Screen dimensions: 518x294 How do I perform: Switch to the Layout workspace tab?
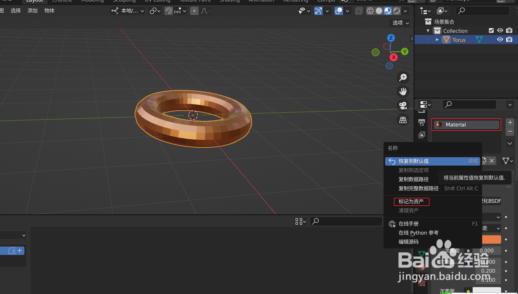pyautogui.click(x=34, y=1)
